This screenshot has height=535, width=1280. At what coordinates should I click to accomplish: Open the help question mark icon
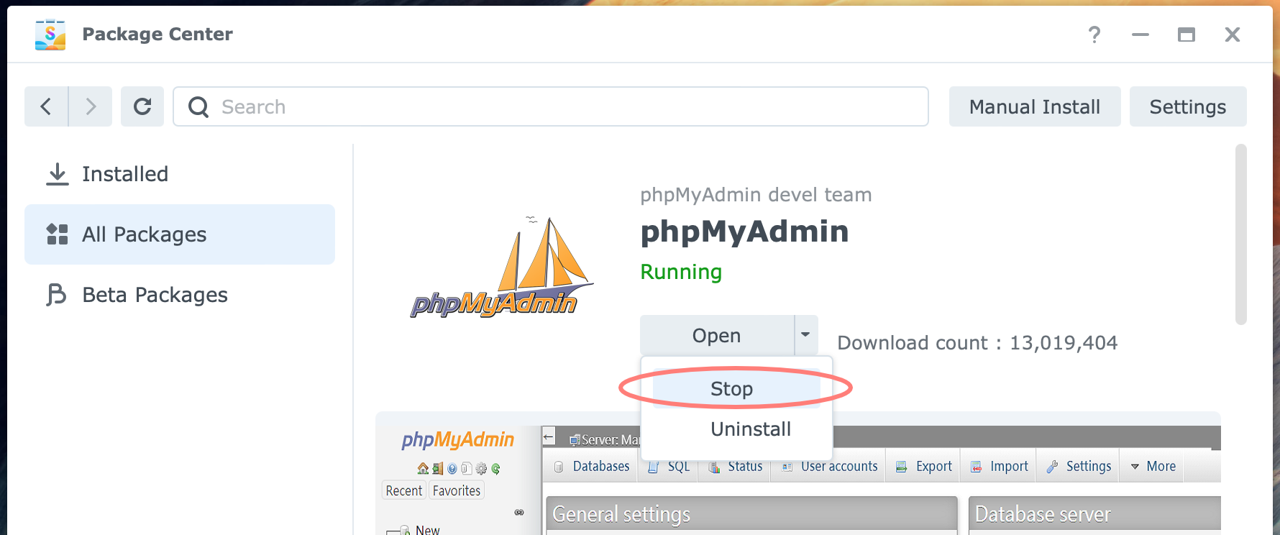point(1094,35)
